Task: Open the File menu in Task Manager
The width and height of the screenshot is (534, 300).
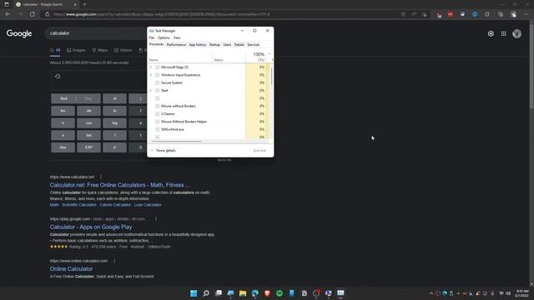Action: click(x=152, y=37)
